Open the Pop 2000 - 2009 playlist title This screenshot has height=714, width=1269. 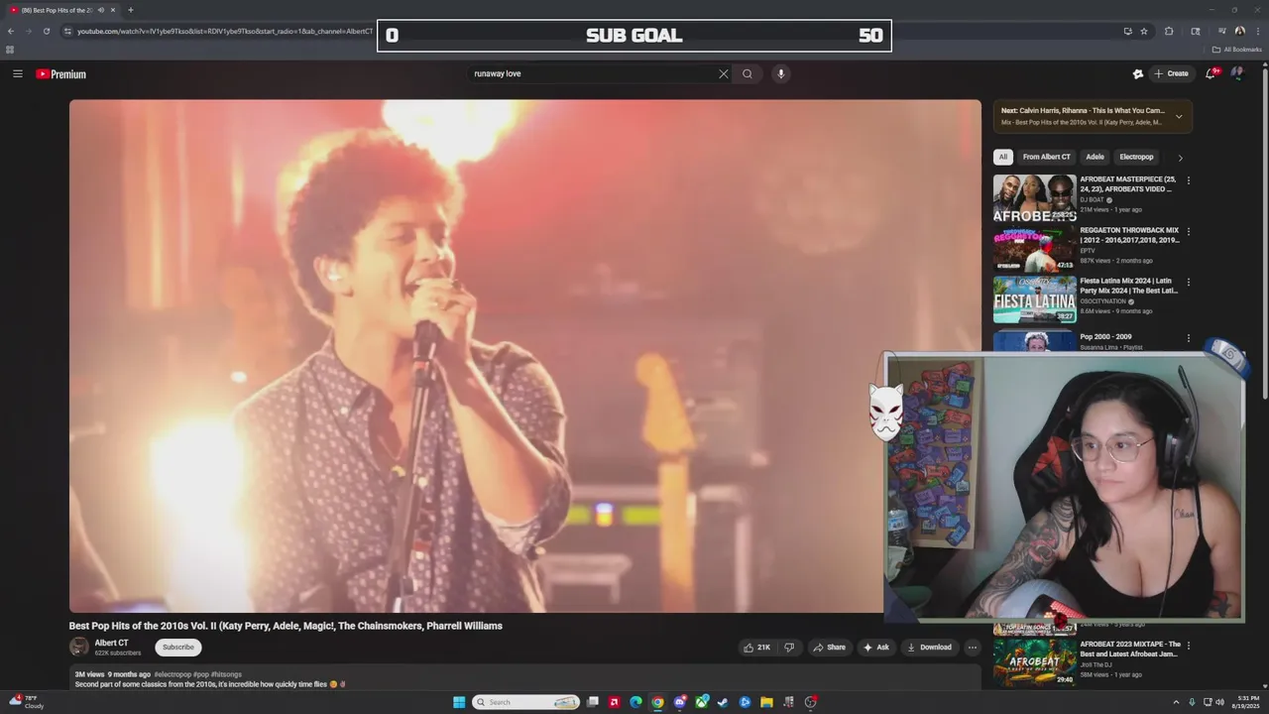(x=1105, y=337)
